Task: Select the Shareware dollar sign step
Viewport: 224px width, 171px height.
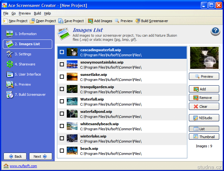Action: click(10, 64)
